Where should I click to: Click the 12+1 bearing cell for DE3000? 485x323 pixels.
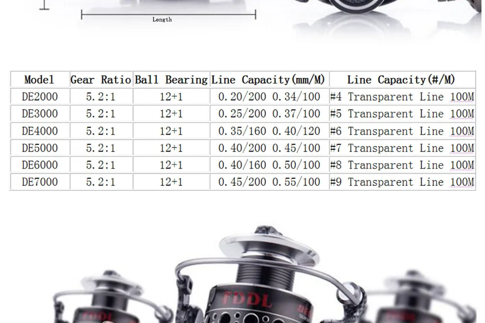point(171,113)
